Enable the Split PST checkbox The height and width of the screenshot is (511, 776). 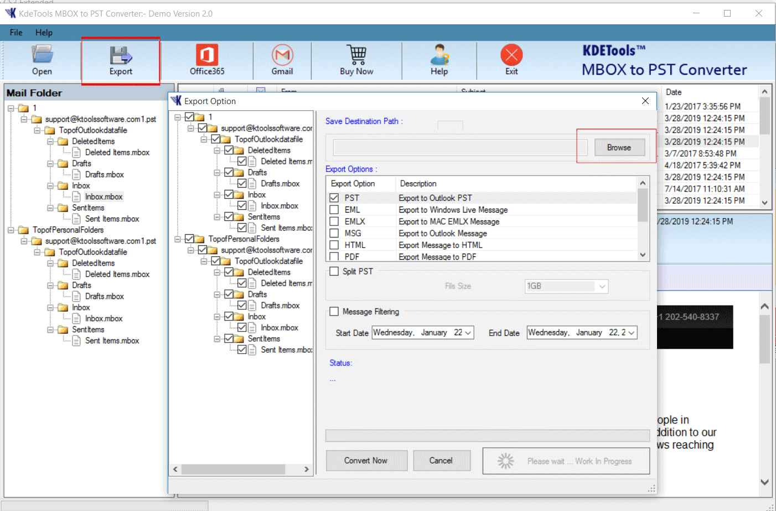pyautogui.click(x=334, y=271)
